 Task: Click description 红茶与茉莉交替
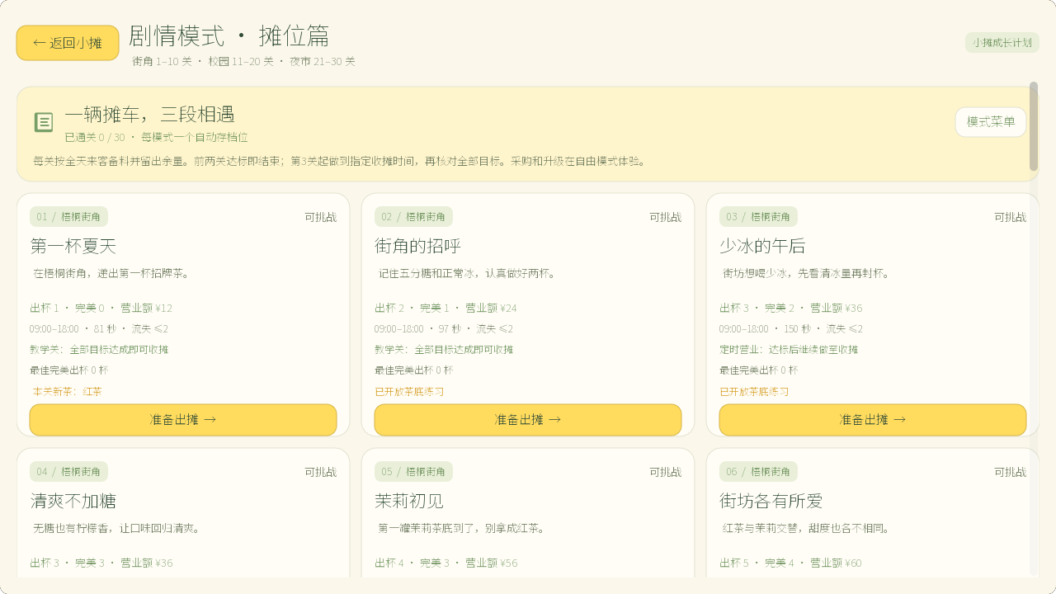(805, 528)
